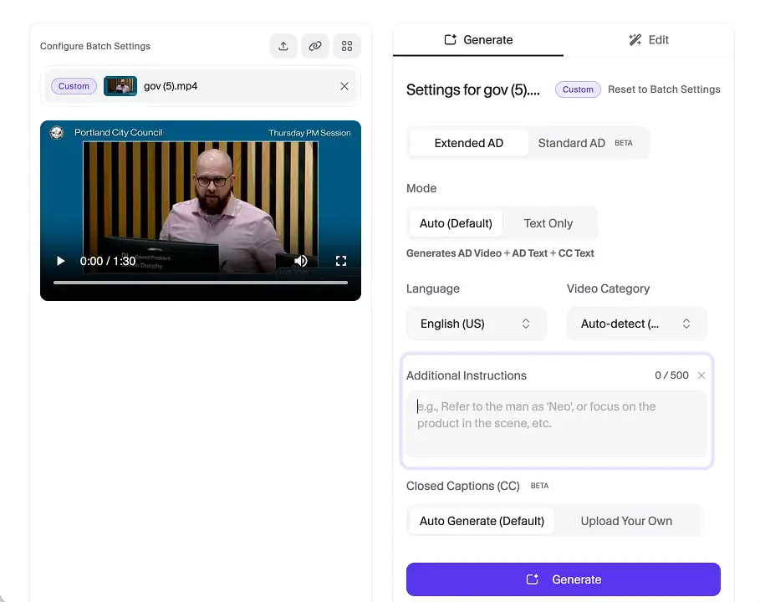The height and width of the screenshot is (602, 760).
Task: Select the Extended AD option
Action: pos(468,143)
